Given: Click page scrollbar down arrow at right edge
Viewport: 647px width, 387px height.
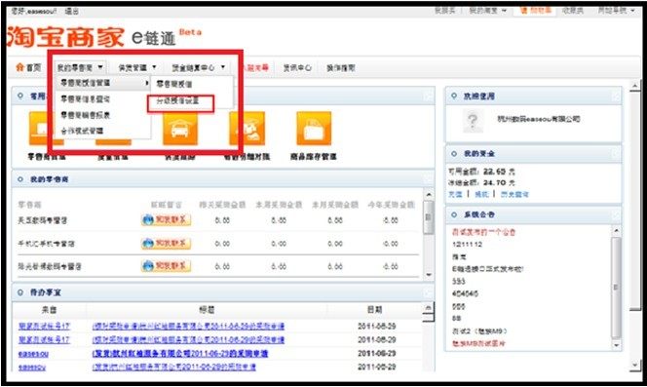Looking at the screenshot, I should click(x=635, y=365).
